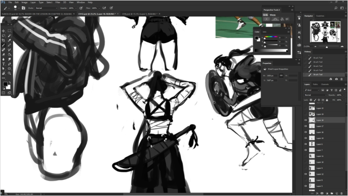The image size is (348, 196).
Task: Hide Layer 14 visibility eye
Action: point(305,138)
